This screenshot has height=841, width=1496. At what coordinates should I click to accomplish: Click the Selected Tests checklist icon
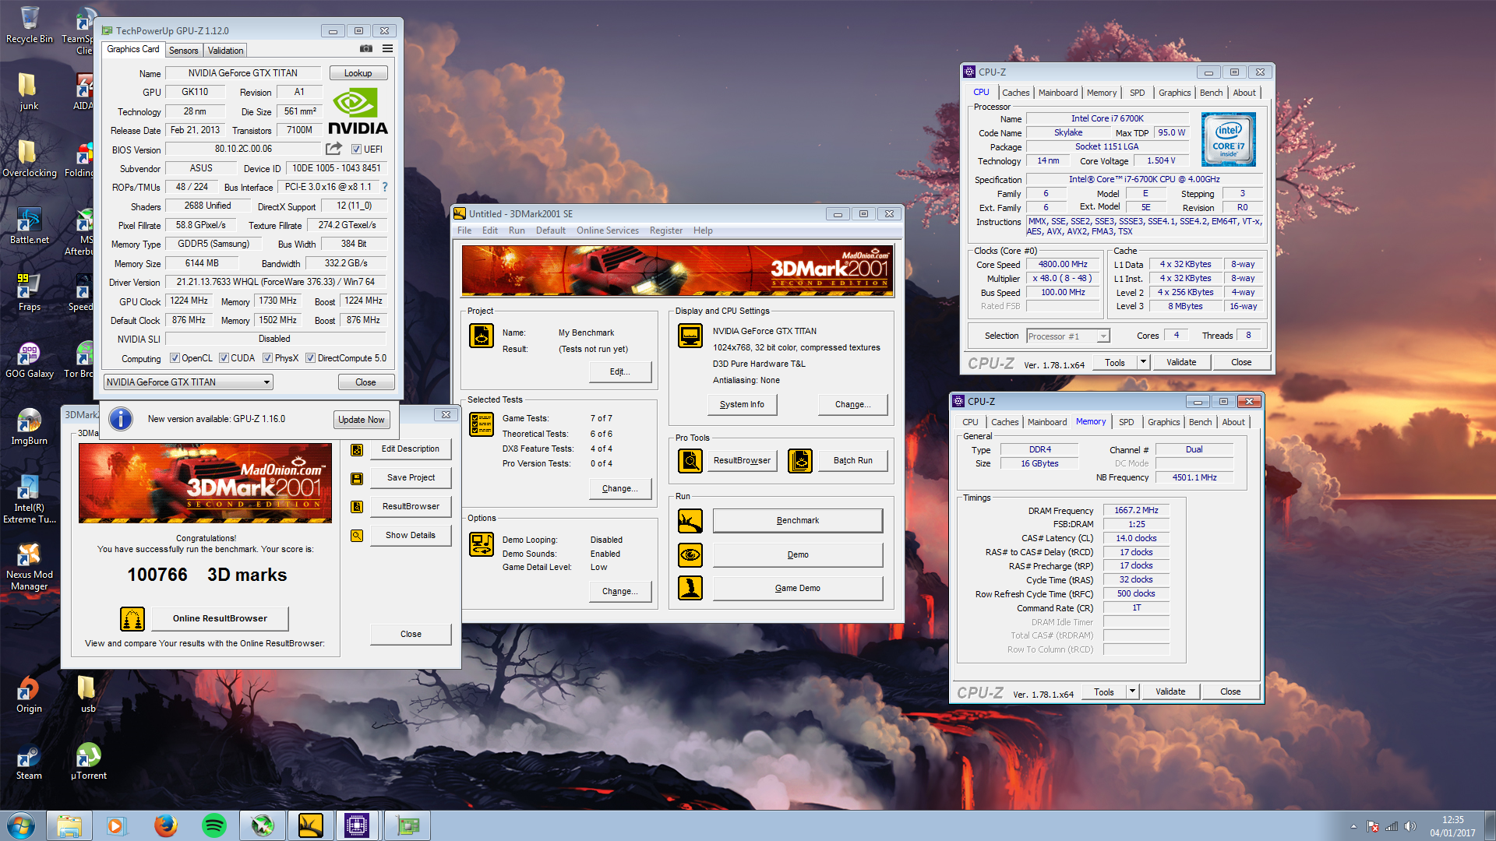pos(482,424)
